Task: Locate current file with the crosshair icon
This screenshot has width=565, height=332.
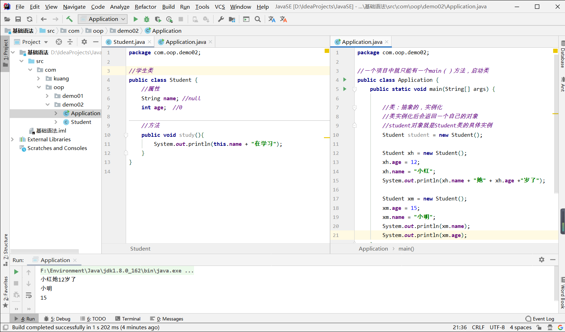Action: 59,42
